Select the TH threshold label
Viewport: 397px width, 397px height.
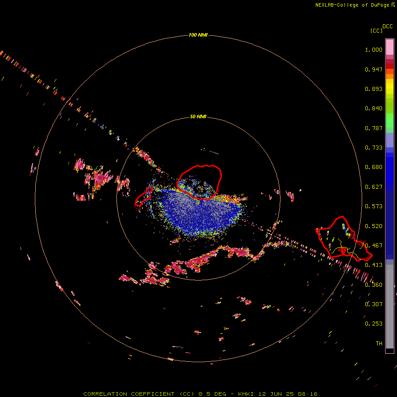tap(379, 344)
